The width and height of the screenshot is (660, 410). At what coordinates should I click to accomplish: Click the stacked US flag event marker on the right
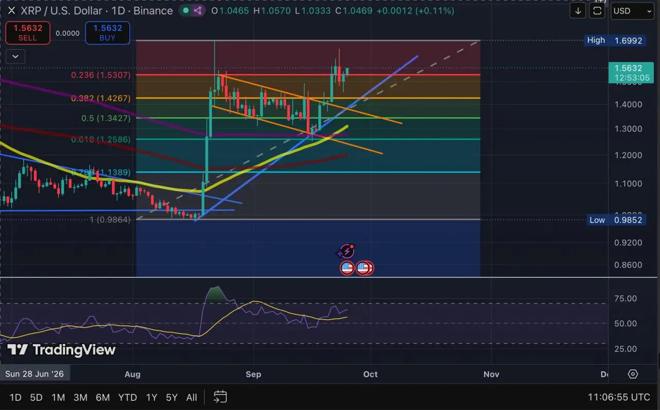pyautogui.click(x=365, y=268)
